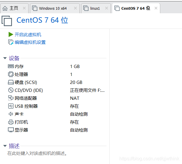This screenshot has height=164, width=182.
Task: Click the 存在 value for USB 控制器
Action: [x=74, y=106]
